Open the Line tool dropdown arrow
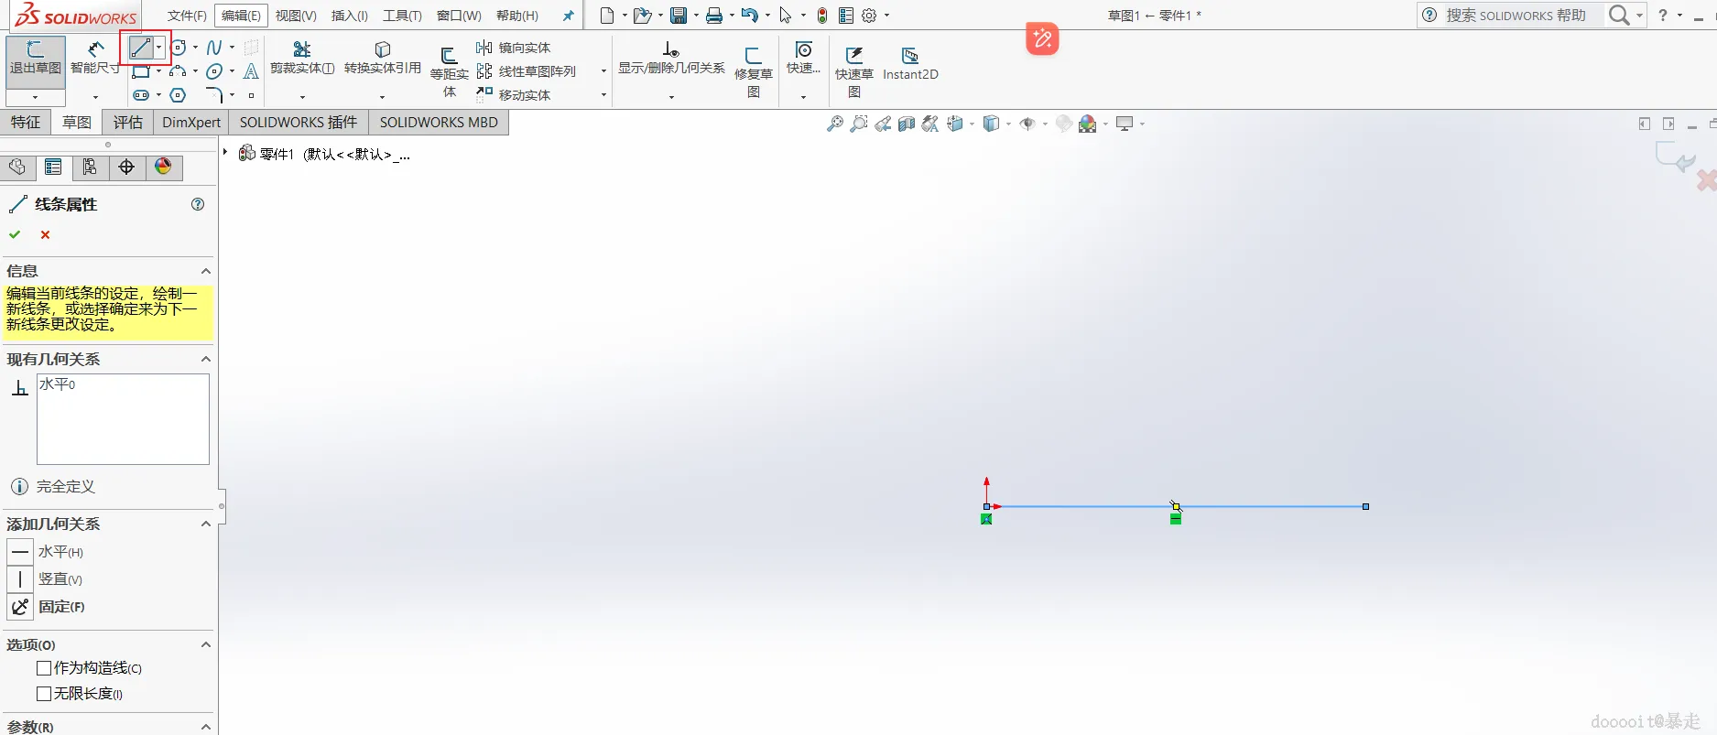This screenshot has height=735, width=1717. coord(159,48)
